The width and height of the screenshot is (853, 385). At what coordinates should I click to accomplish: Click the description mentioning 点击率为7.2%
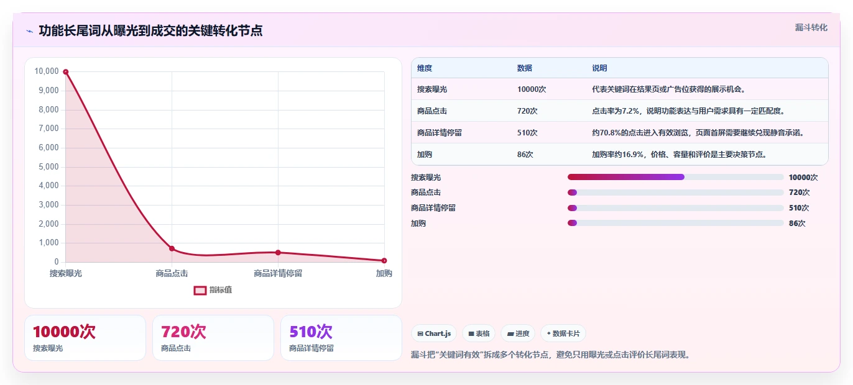tap(688, 111)
